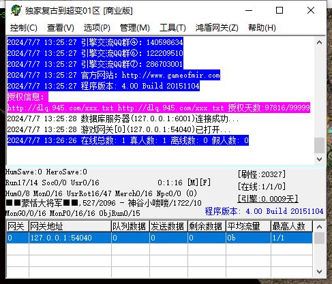
Task: Close the server window
Action: 311,10
